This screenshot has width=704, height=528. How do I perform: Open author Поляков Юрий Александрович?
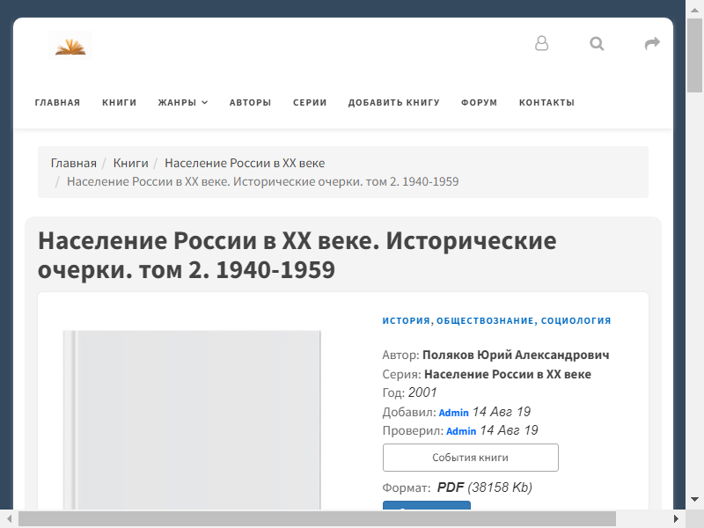click(516, 355)
